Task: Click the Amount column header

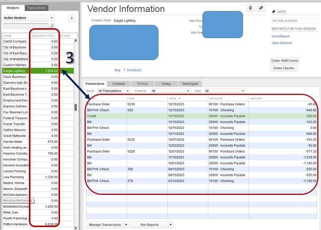Action: click(x=283, y=99)
